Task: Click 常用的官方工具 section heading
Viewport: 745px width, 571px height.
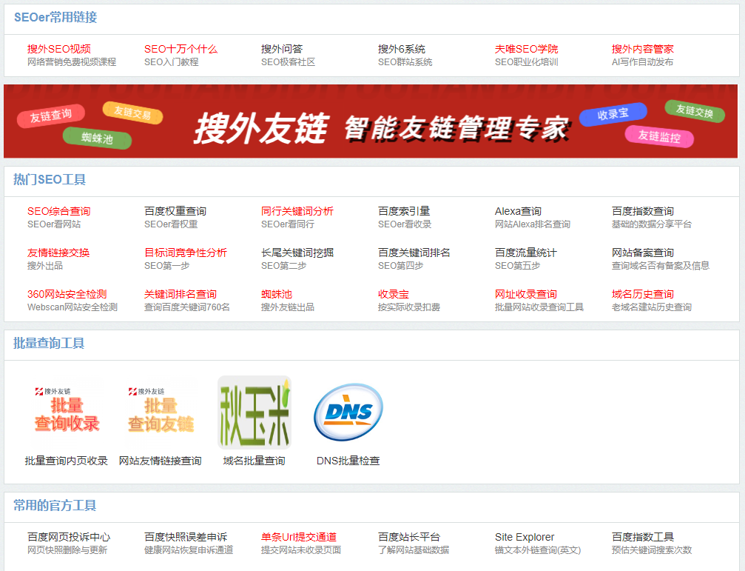Action: point(55,505)
